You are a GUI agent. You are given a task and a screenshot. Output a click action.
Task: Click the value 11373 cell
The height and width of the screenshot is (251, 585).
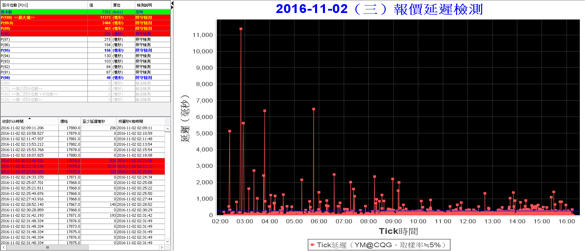click(99, 17)
